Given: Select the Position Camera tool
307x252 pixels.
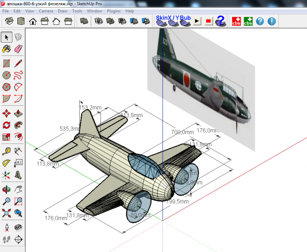Looking at the screenshot, I should 7,228.
